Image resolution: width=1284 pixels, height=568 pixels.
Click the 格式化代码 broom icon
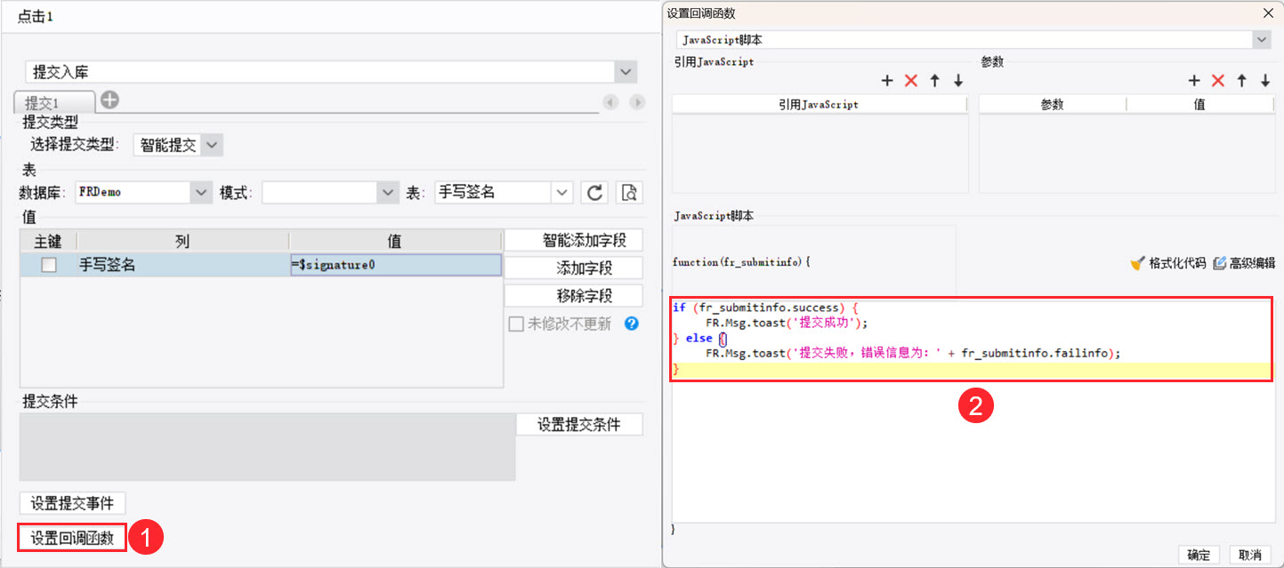[x=1137, y=263]
